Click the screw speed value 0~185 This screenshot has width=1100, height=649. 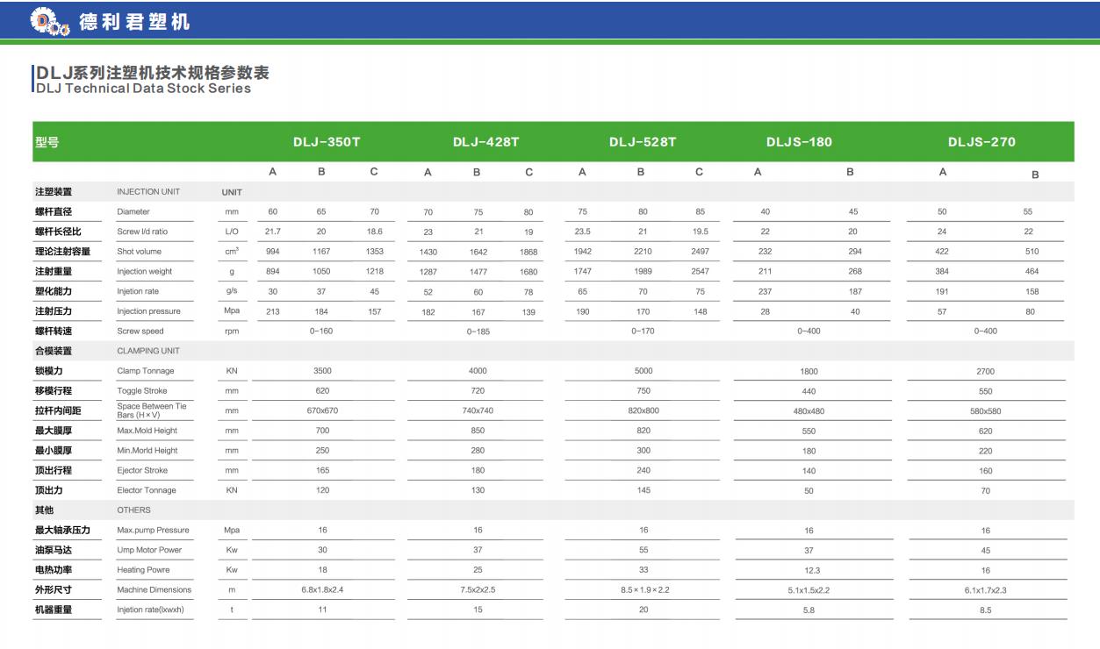click(478, 332)
